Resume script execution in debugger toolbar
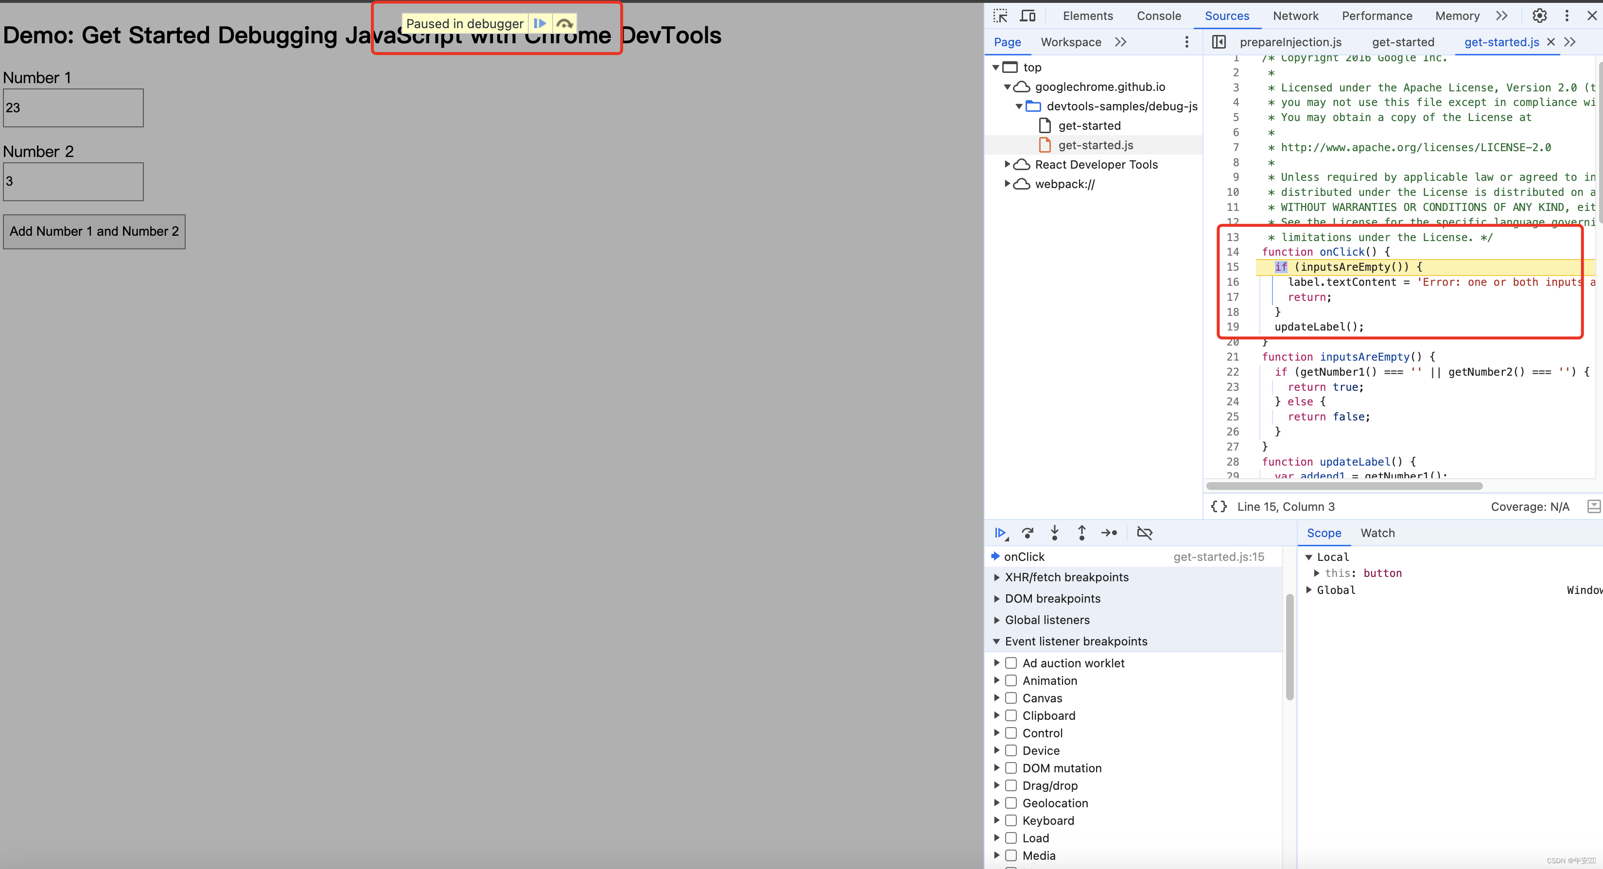The height and width of the screenshot is (869, 1603). [x=1001, y=533]
